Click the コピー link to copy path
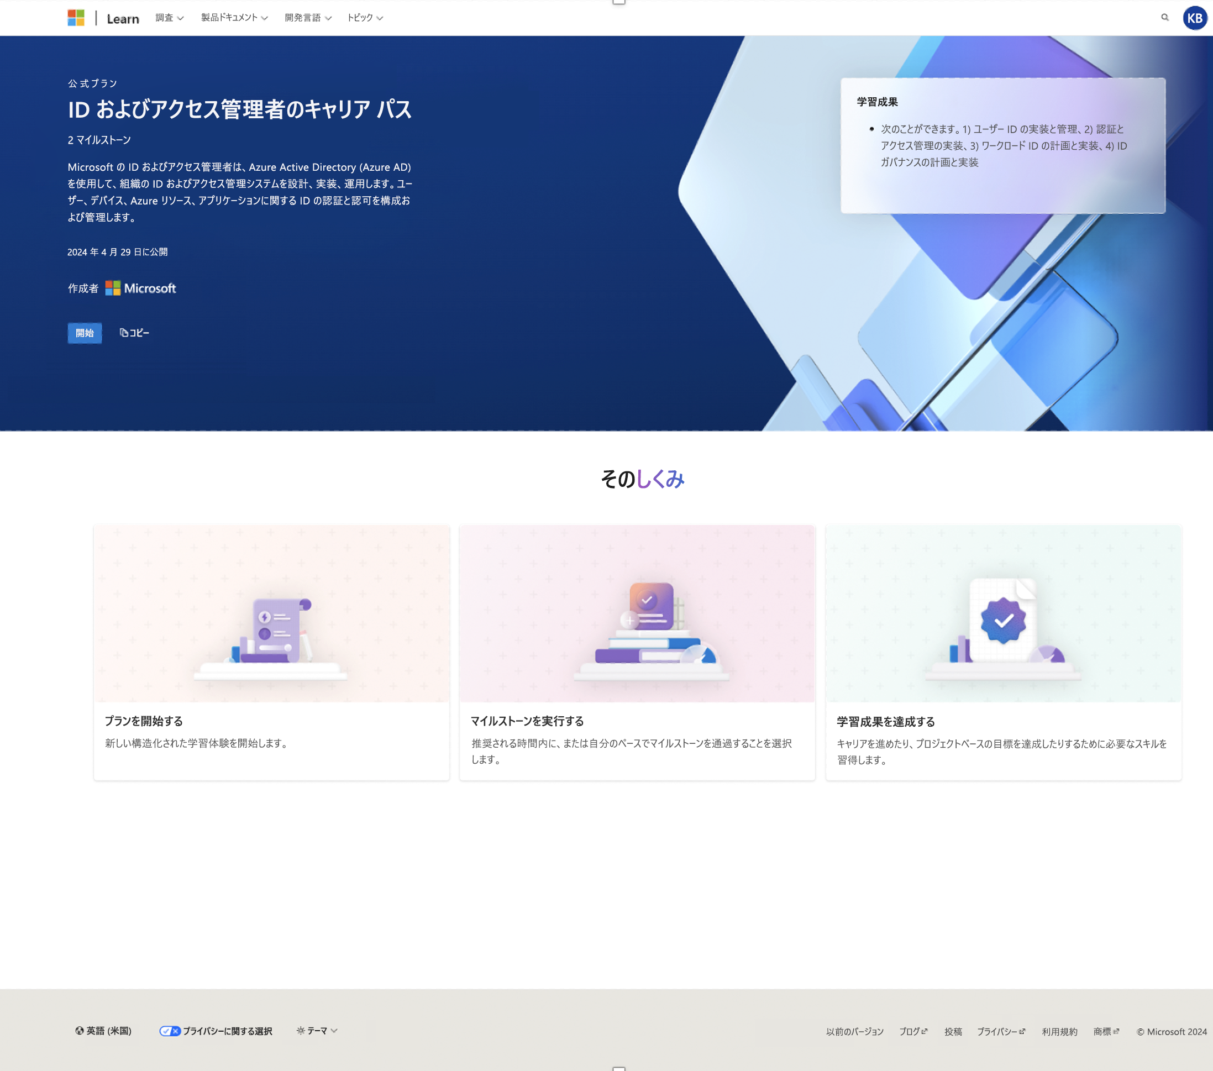This screenshot has width=1213, height=1071. click(134, 332)
